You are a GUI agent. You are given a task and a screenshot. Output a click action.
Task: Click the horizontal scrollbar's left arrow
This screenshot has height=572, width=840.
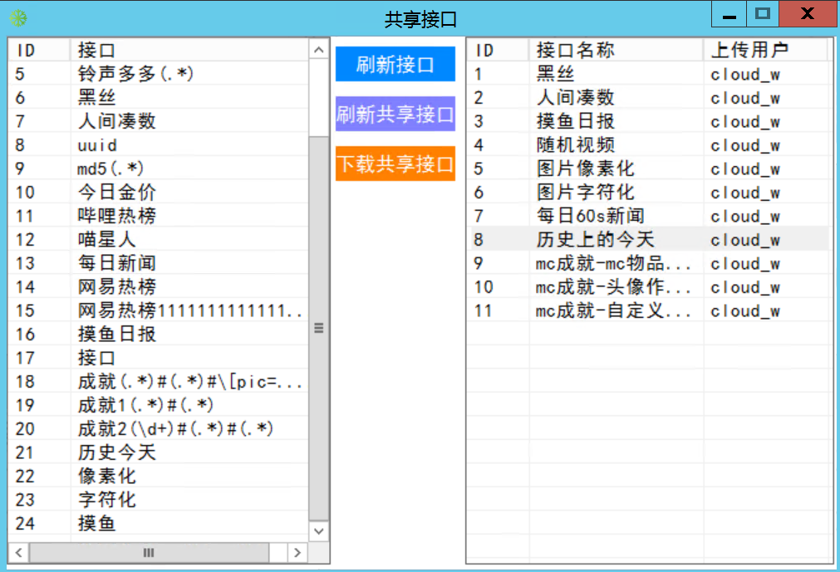coord(18,552)
